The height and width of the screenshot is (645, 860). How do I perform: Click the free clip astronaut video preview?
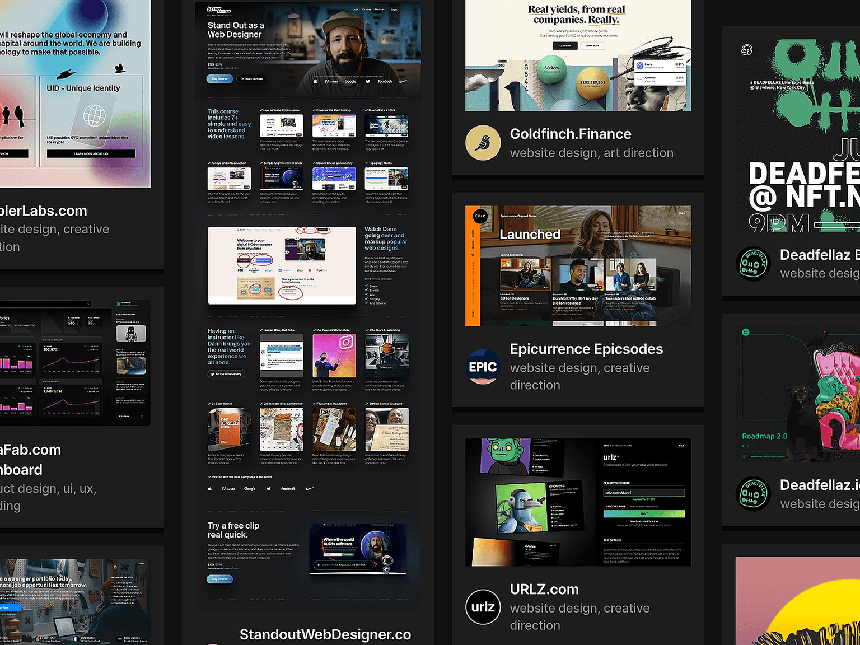(358, 549)
